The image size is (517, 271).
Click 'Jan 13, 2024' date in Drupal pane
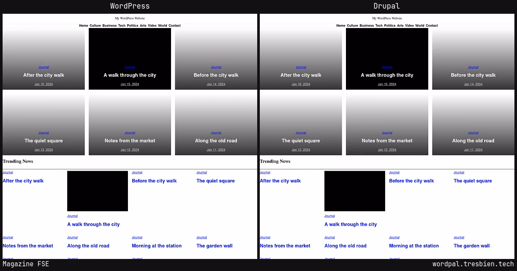(x=301, y=150)
